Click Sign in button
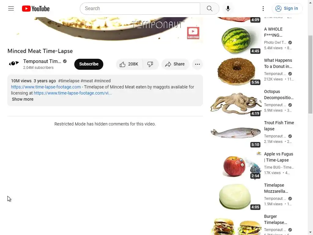Screen dimensions: 313x235 287,9
